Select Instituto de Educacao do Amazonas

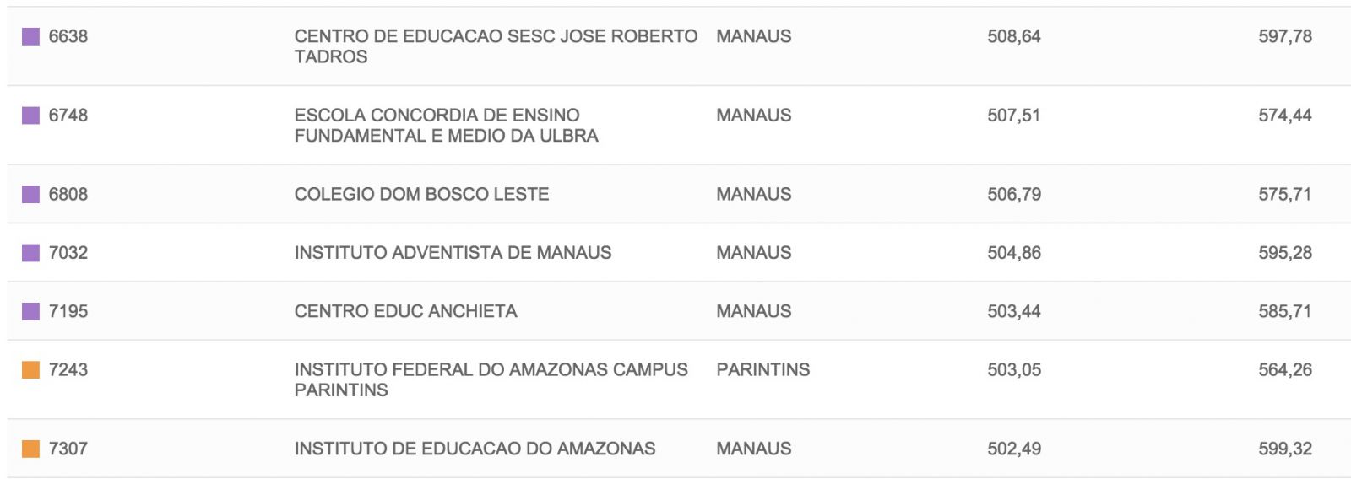475,449
